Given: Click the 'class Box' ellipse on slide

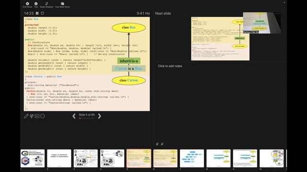Looking at the screenshot, I should [129, 28].
